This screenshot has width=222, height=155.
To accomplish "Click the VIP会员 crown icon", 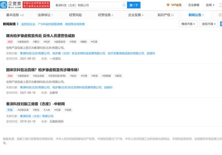I will point(169,5).
